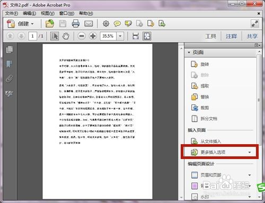Send file by email envelope icon
The image size is (265, 203).
tap(89, 24)
